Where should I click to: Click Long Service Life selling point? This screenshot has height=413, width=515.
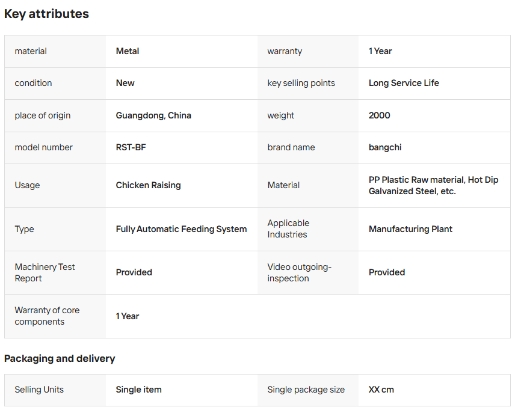click(x=404, y=83)
